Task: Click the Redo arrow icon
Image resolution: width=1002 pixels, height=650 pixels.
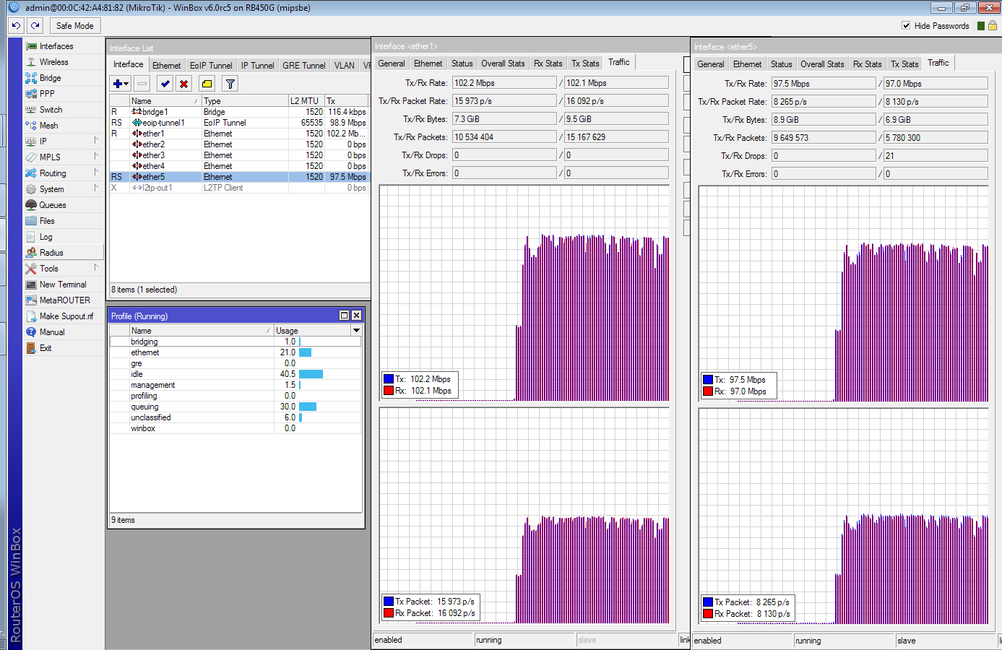Action: 35,25
